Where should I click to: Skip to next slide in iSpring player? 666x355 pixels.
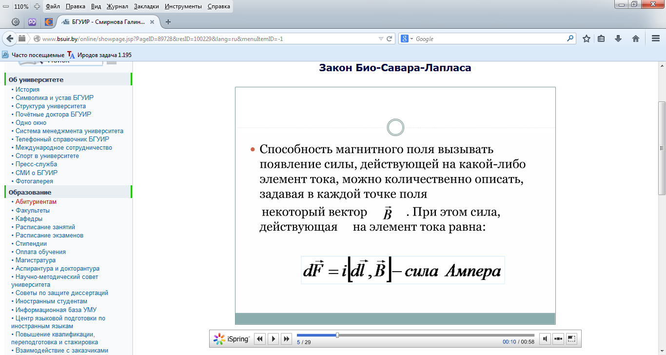pyautogui.click(x=286, y=338)
